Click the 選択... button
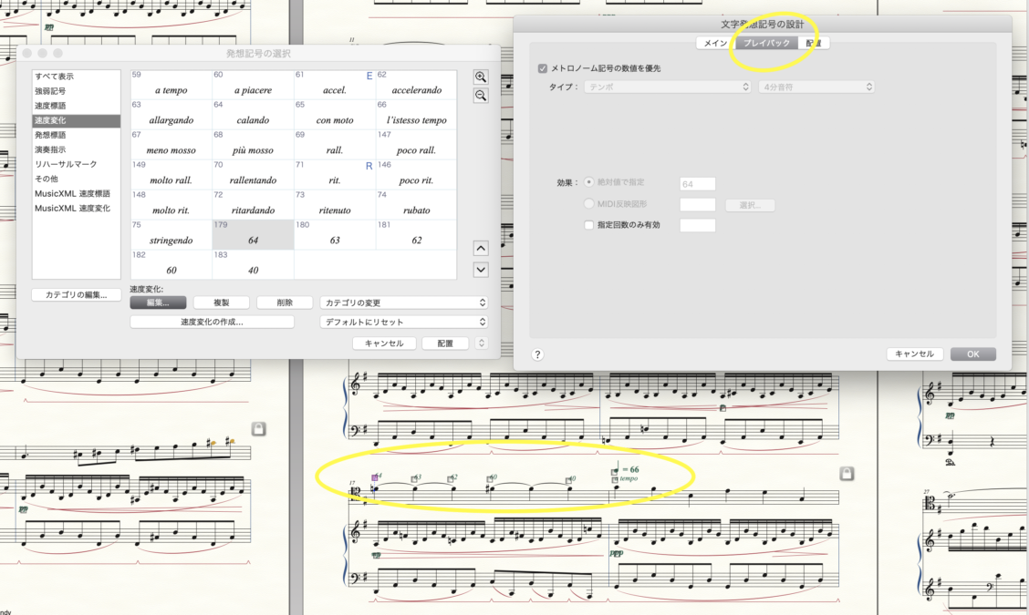 (750, 205)
